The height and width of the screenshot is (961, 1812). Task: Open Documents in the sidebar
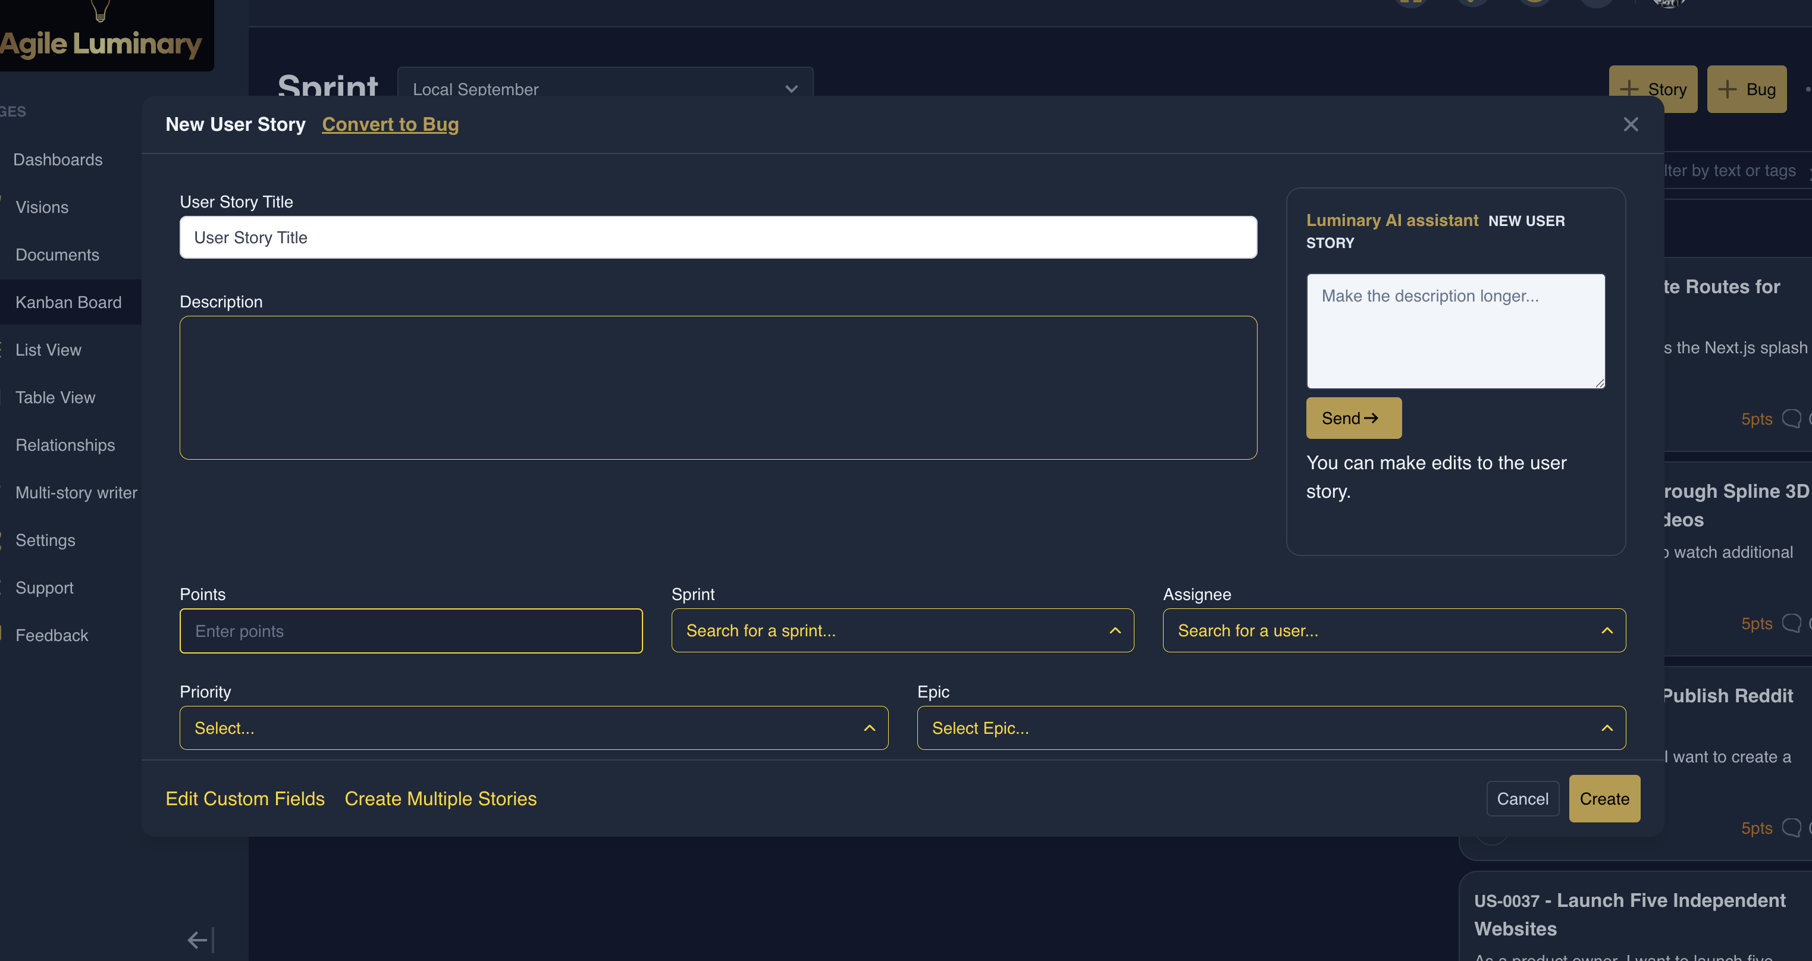click(57, 255)
